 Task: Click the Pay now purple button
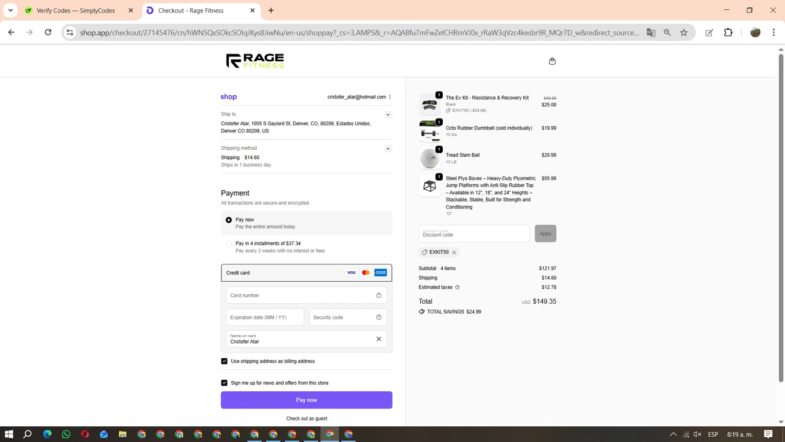click(x=307, y=400)
